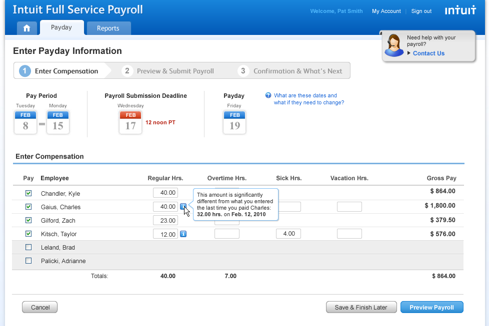Click the Feb 17 deadline calendar icon
Screen dimensions: 489x326
[130, 122]
